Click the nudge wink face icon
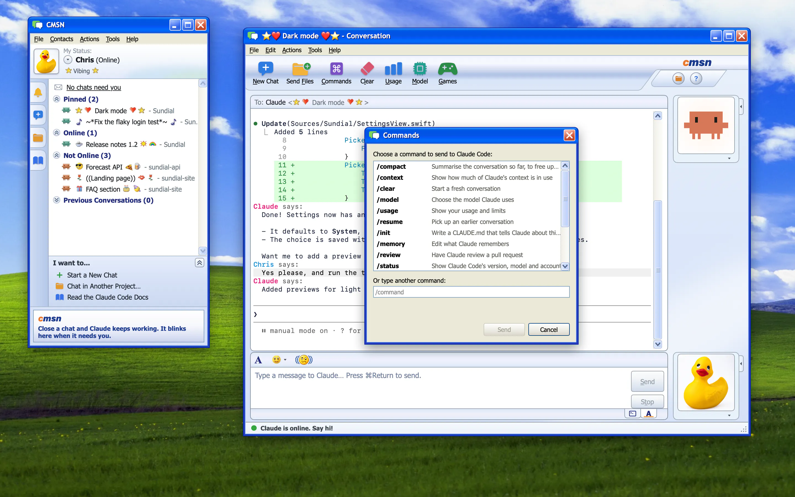Screen dimensions: 795x497 304,359
